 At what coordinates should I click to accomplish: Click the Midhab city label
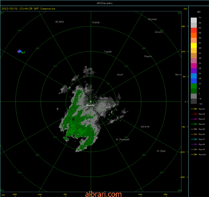click(x=96, y=22)
